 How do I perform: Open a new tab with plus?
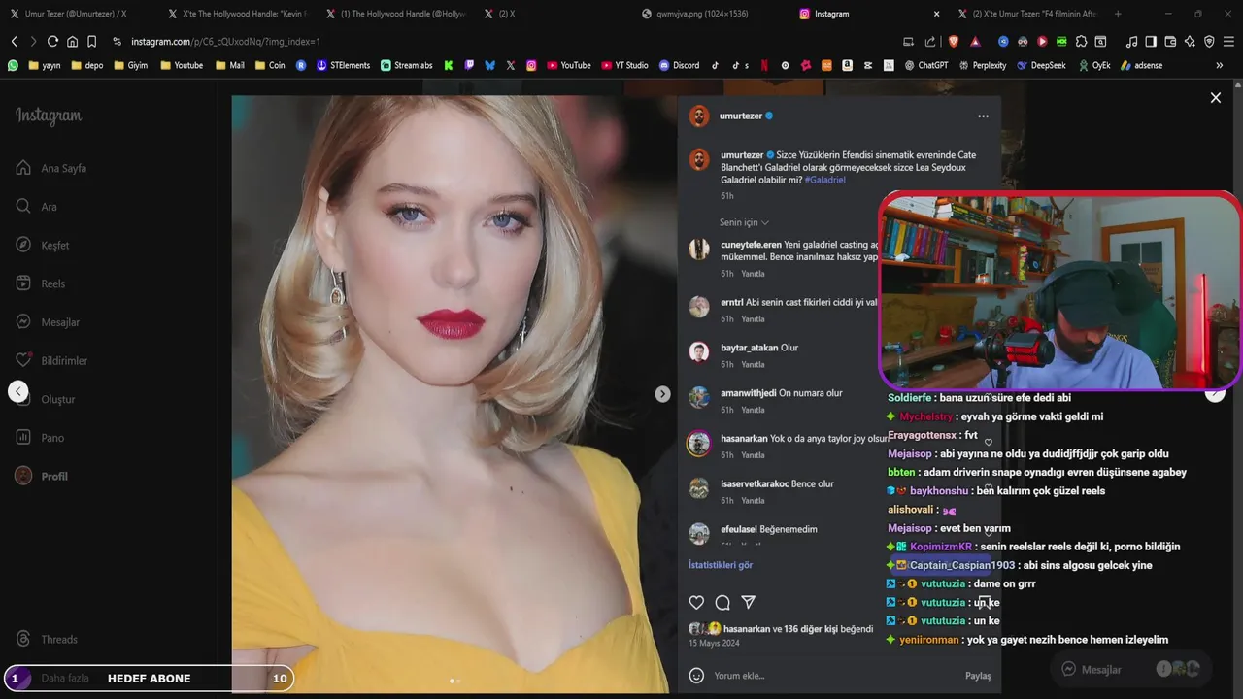tap(1118, 14)
